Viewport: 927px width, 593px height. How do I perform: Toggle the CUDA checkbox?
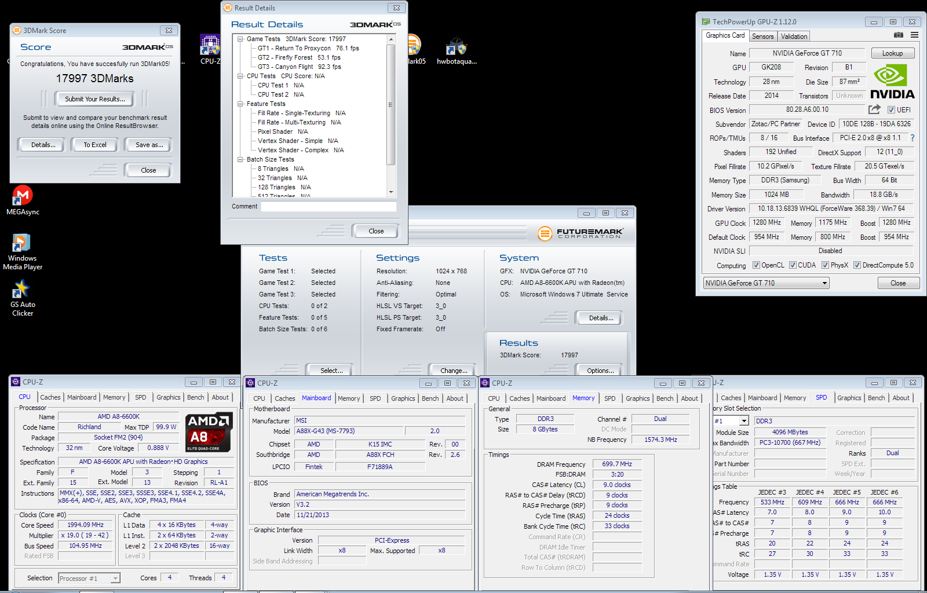coord(793,265)
